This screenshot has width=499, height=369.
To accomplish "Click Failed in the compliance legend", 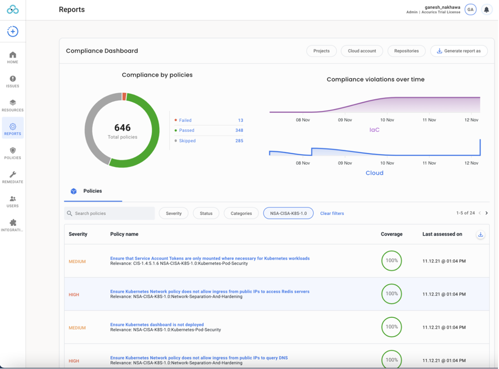I will click(x=185, y=120).
